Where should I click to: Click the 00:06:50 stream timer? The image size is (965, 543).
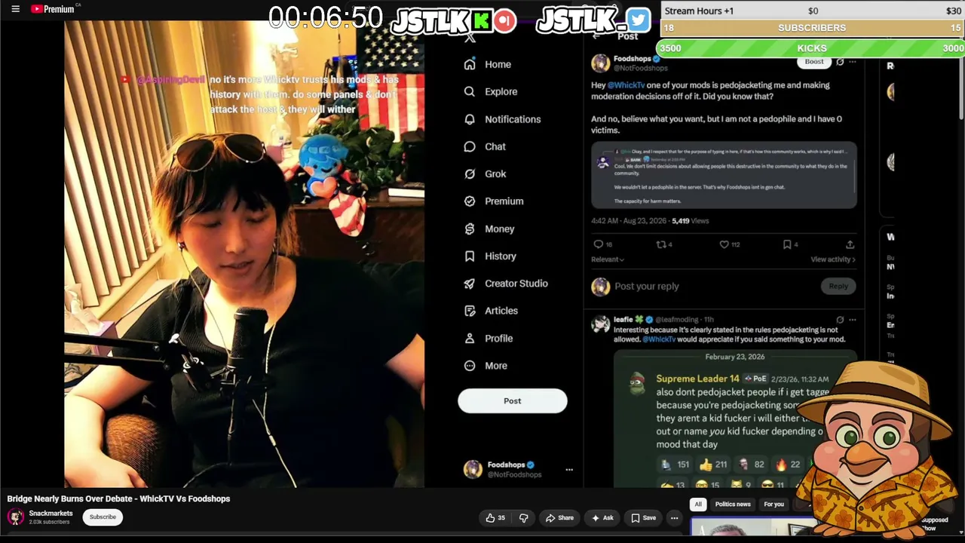click(326, 18)
